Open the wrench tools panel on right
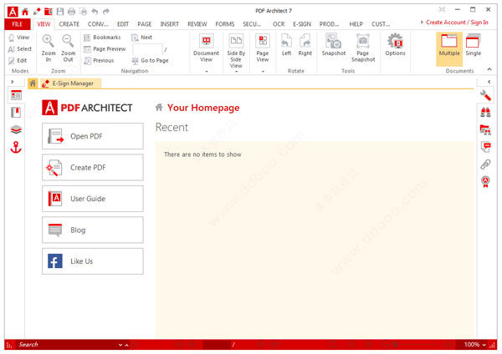Image resolution: width=502 pixels, height=354 pixels. click(x=485, y=95)
